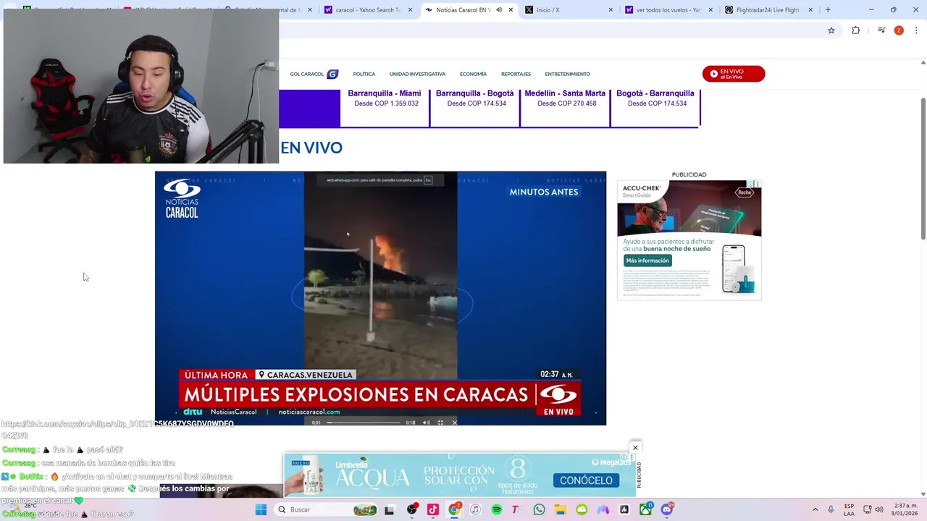The image size is (927, 521).
Task: Open the Windows Start menu
Action: point(261,509)
